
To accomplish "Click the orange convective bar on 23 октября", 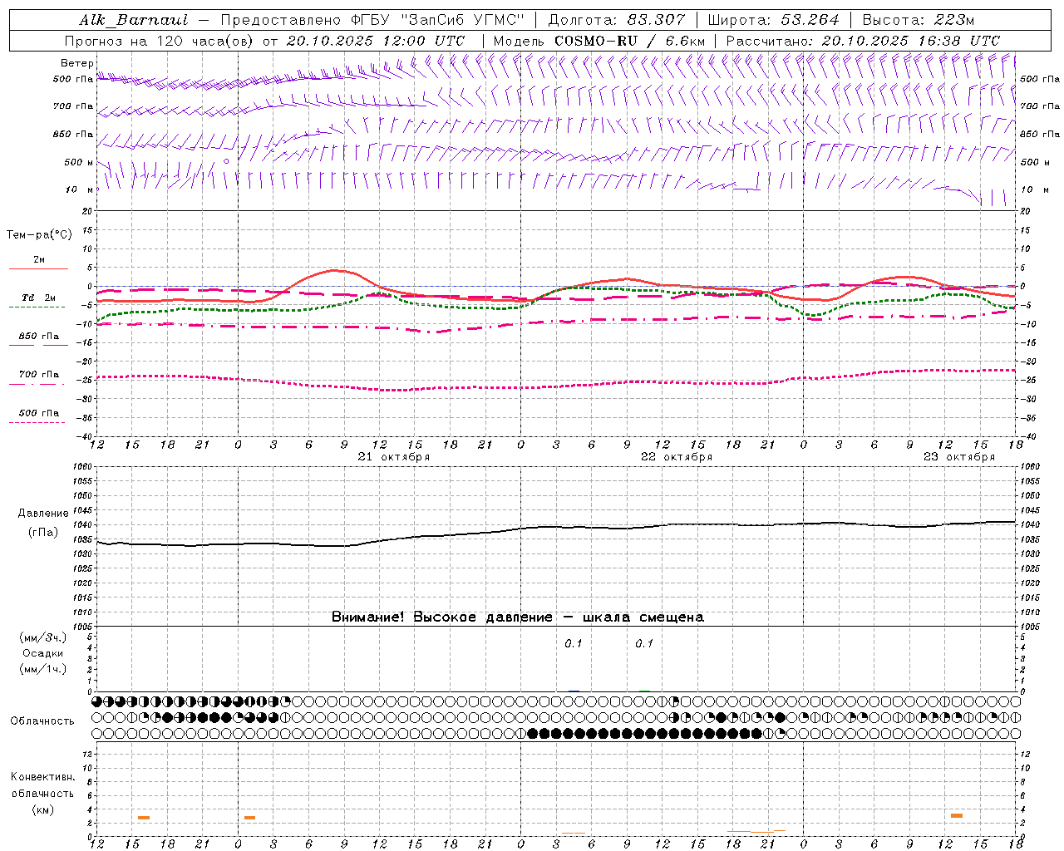I will 957,815.
